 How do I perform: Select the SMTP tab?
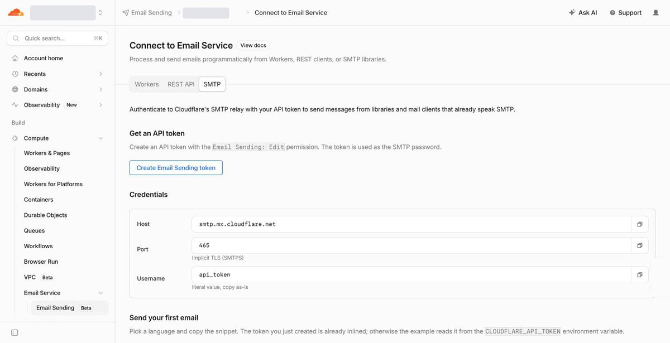(x=212, y=84)
